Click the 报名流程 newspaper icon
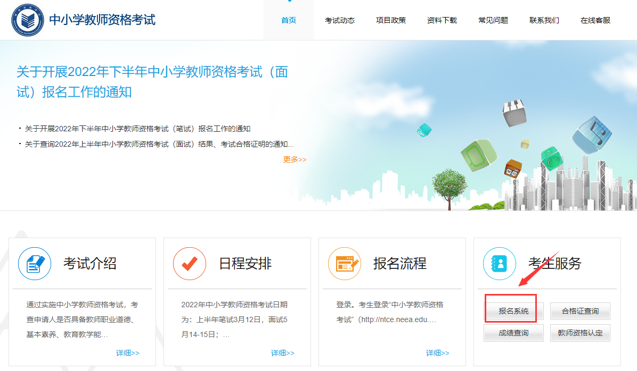The width and height of the screenshot is (637, 371). tap(344, 263)
